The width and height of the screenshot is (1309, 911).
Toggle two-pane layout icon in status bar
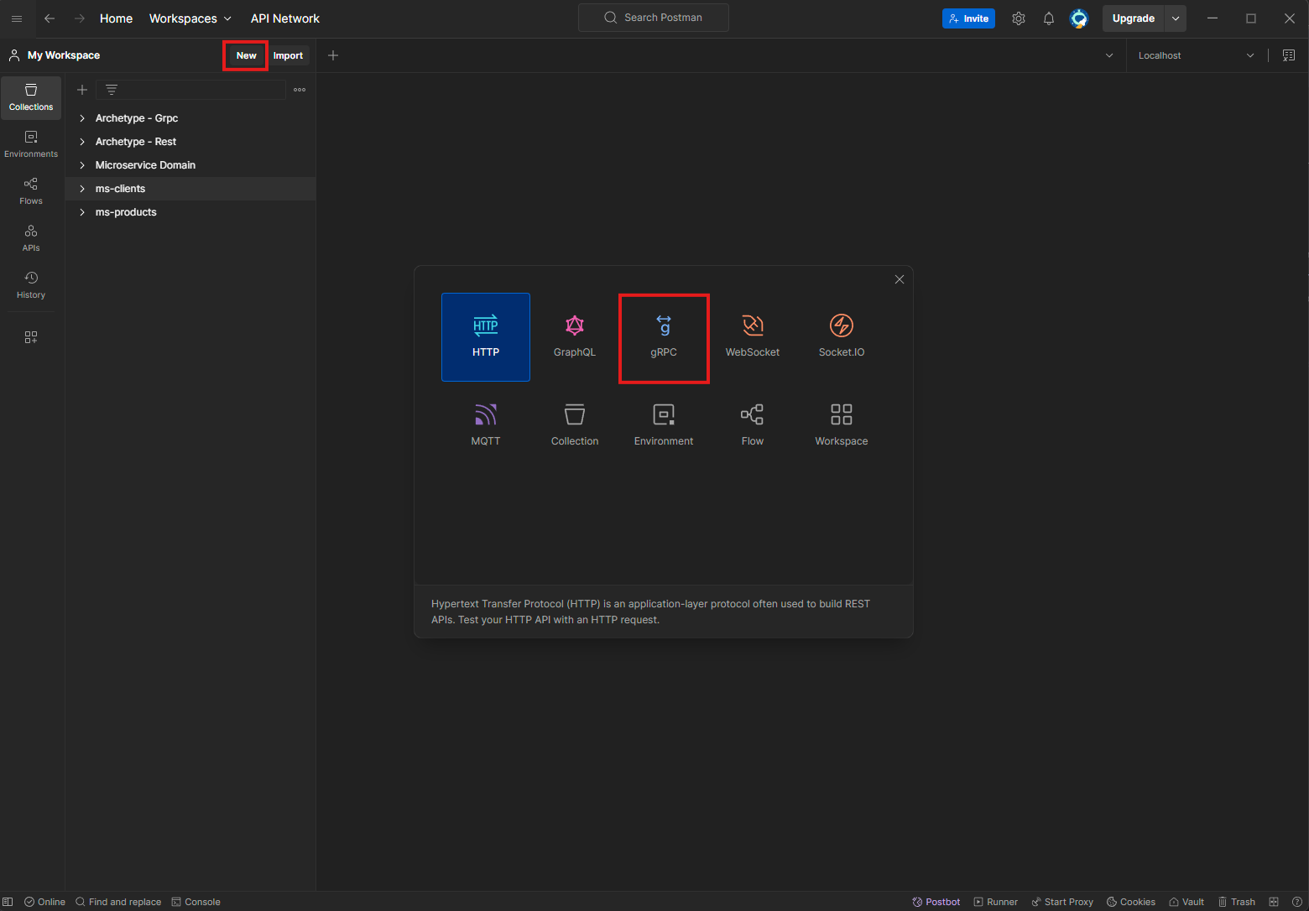tap(1274, 902)
